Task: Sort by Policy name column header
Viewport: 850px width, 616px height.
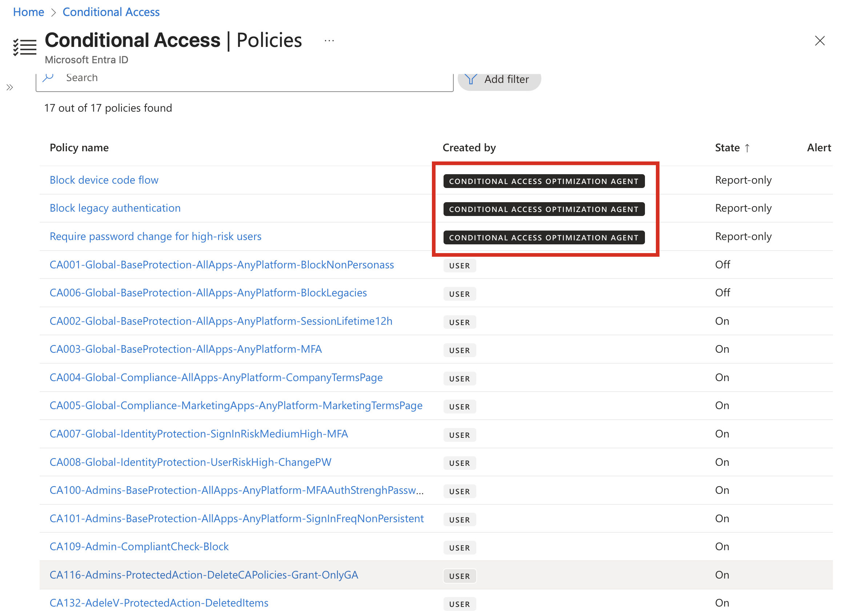Action: point(79,148)
